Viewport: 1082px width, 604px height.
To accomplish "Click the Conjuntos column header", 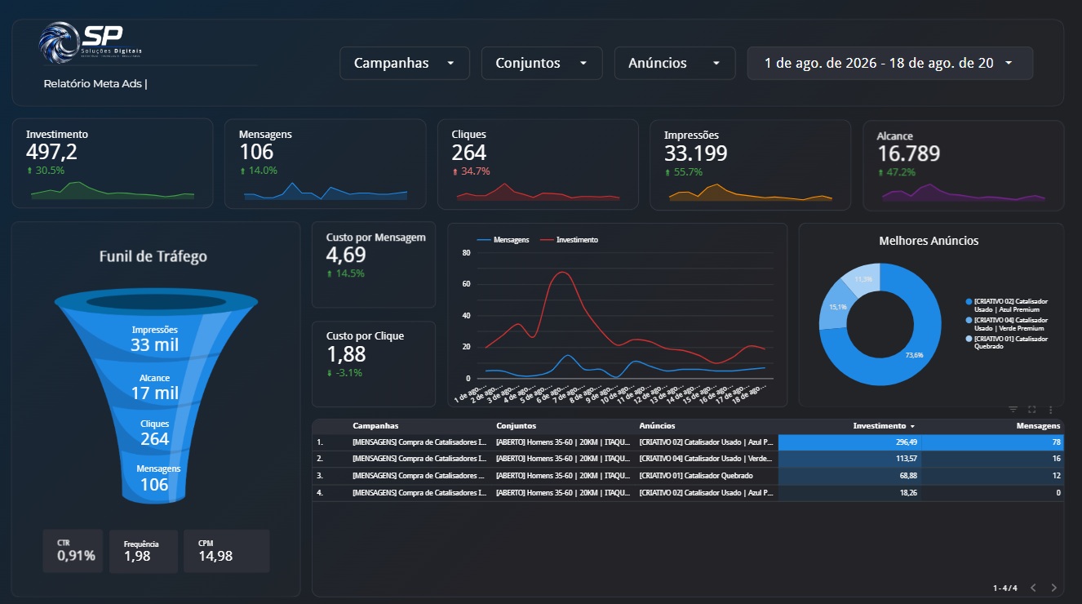I will pos(516,426).
